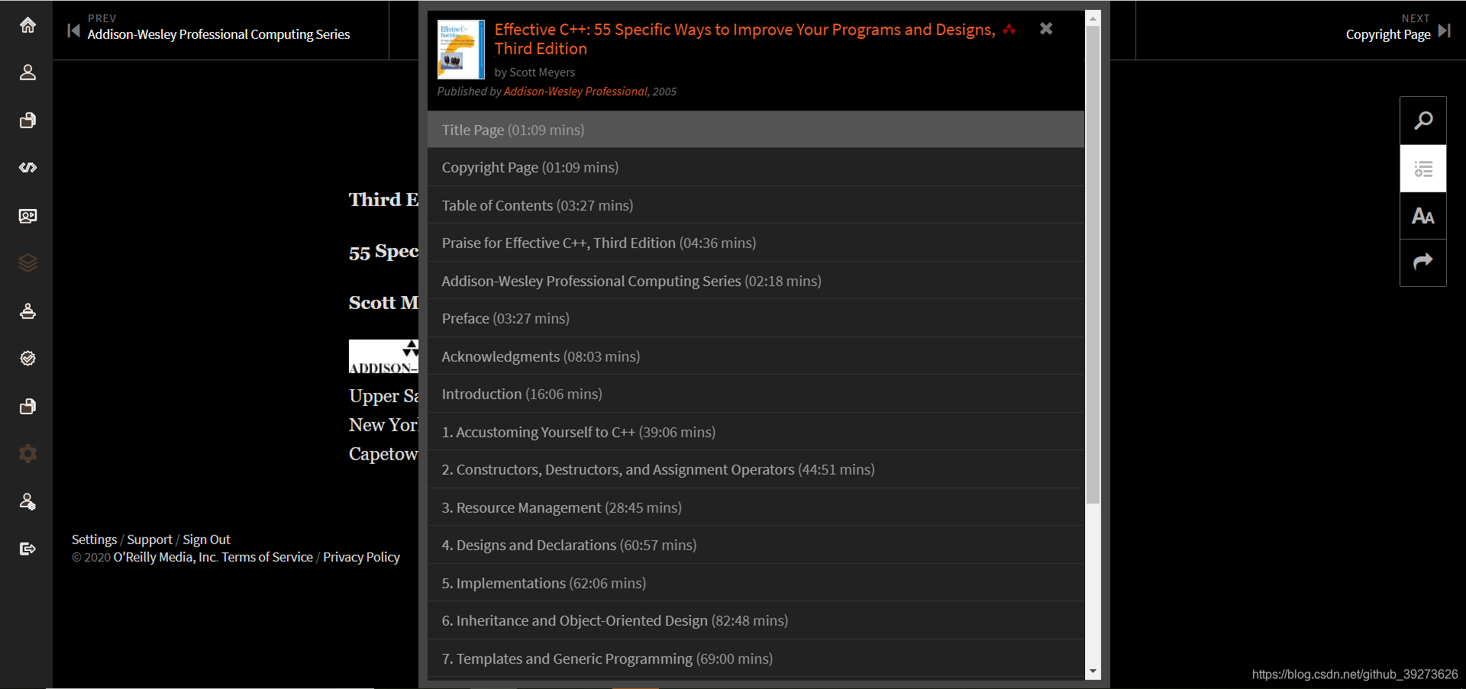Toggle the table of contents list icon
Viewport: 1466px width, 689px height.
[1423, 169]
